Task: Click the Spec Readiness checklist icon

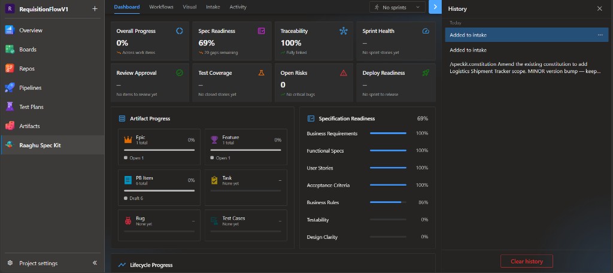Action: click(261, 31)
